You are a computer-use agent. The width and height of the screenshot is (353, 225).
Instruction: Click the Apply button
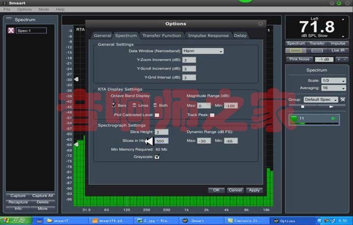point(254,190)
